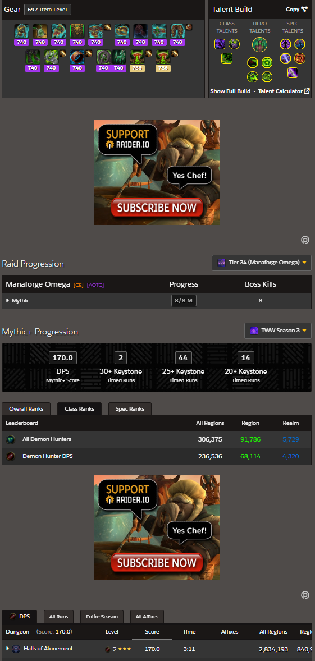
Task: Open the TWW Season 3 dropdown
Action: 278,330
